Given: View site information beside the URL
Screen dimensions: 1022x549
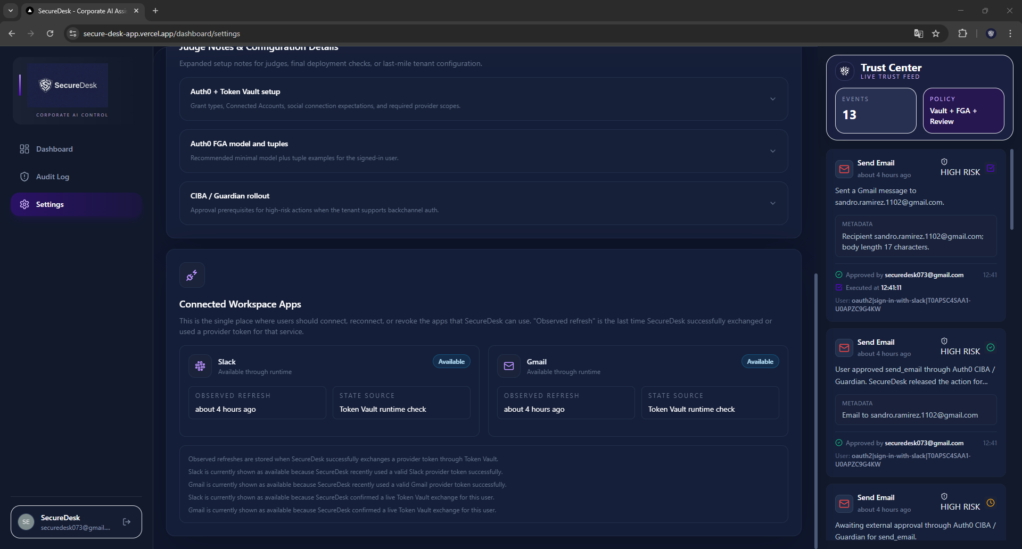Looking at the screenshot, I should coord(73,34).
